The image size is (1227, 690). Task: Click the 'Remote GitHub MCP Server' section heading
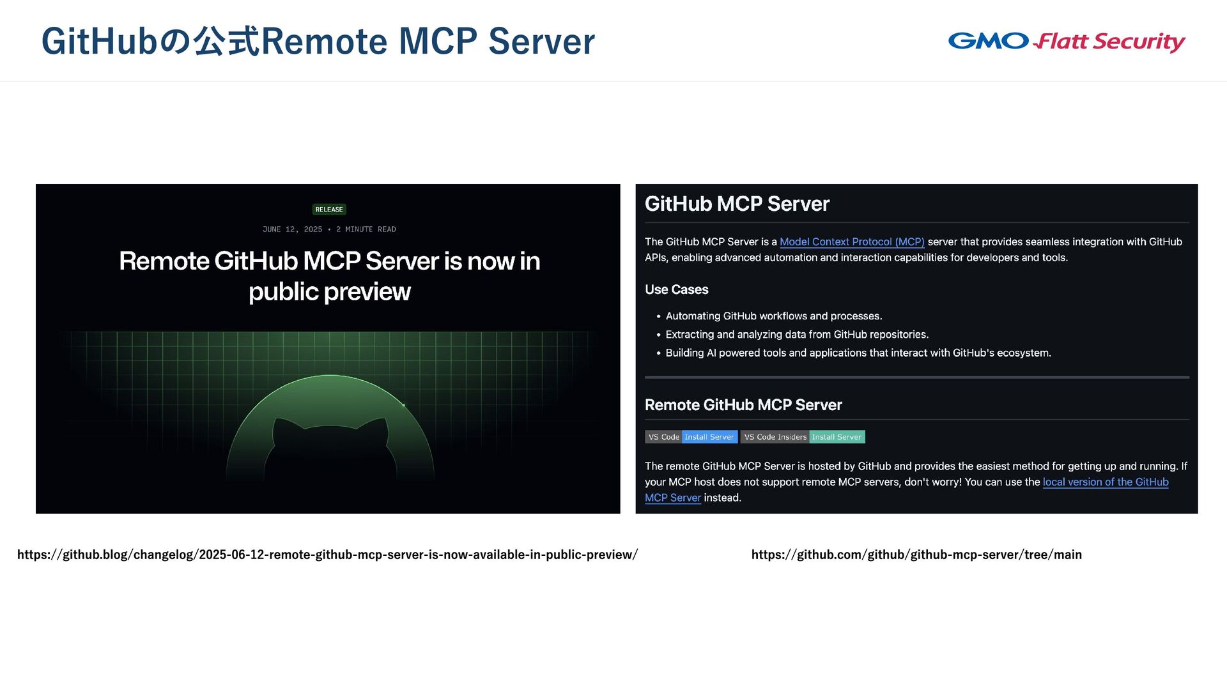pyautogui.click(x=743, y=405)
